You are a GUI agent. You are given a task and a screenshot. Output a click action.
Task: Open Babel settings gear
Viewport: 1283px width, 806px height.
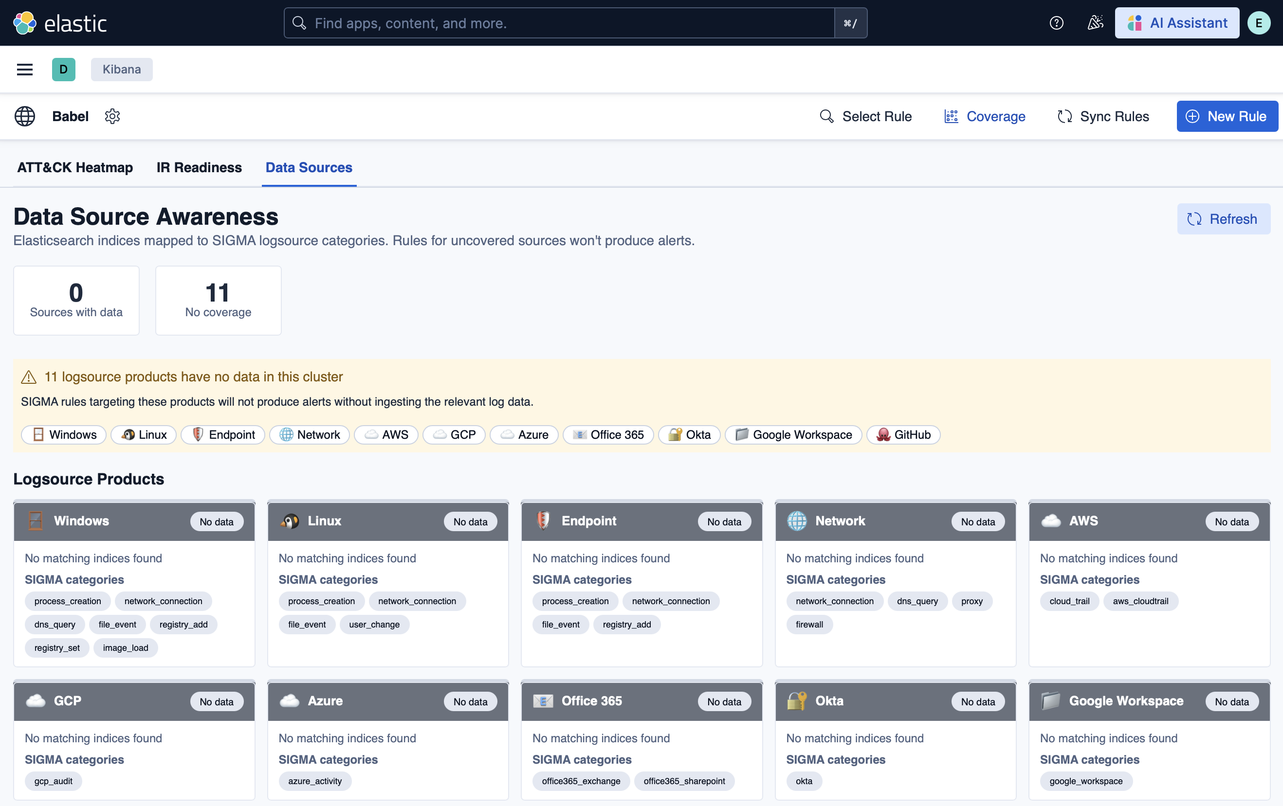click(112, 116)
